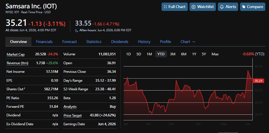This screenshot has height=133, width=269.
Task: Click the moon icon beside After-hours
Action: point(77,30)
